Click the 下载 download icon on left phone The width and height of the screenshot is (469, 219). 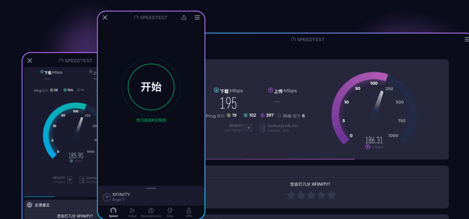(x=42, y=72)
